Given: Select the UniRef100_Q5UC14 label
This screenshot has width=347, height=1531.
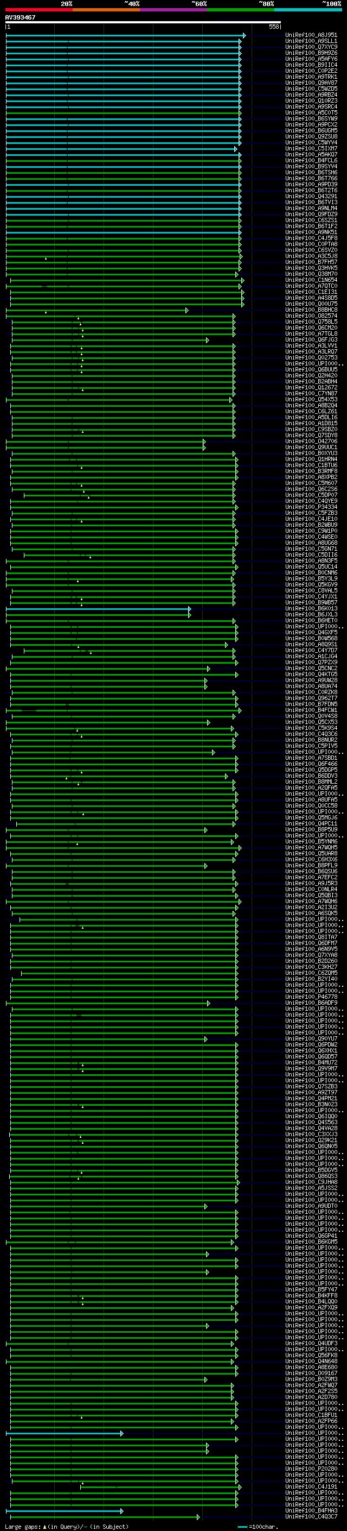Looking at the screenshot, I should pyautogui.click(x=311, y=567).
